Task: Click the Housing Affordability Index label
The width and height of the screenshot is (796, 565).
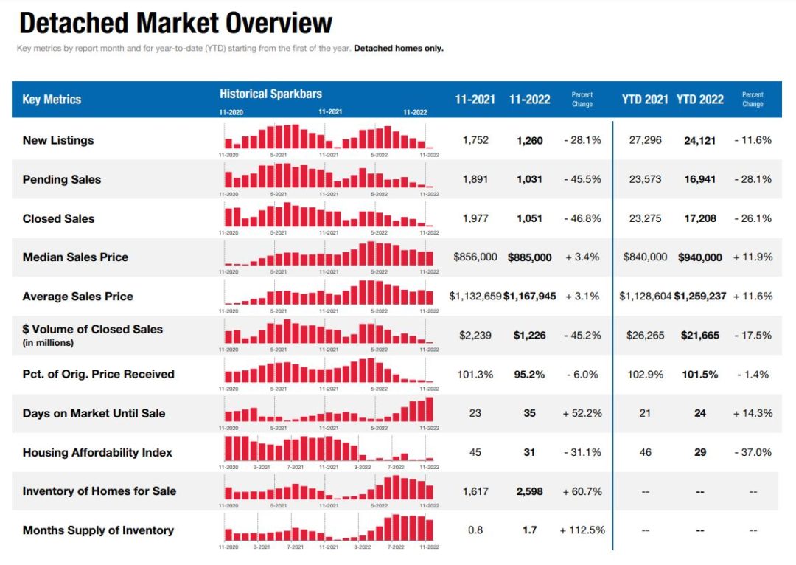Action: [x=97, y=452]
